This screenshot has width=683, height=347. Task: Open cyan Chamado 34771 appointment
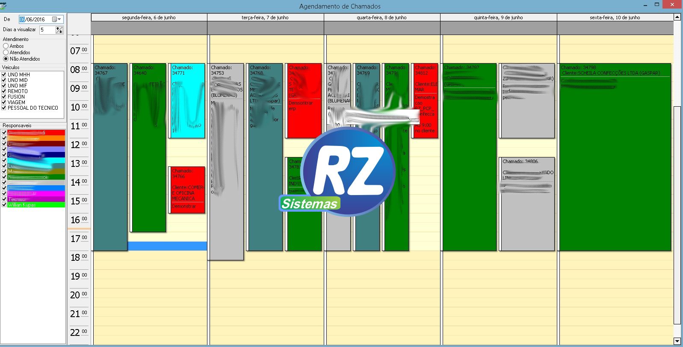pyautogui.click(x=187, y=101)
